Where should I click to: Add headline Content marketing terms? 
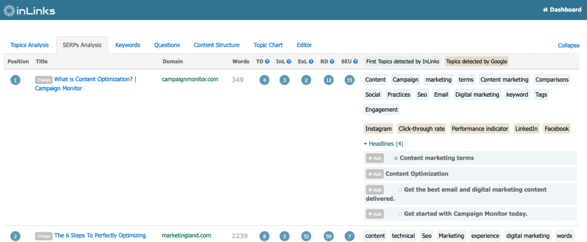tap(375, 158)
